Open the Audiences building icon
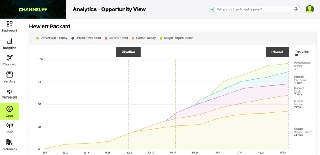 click(9, 142)
